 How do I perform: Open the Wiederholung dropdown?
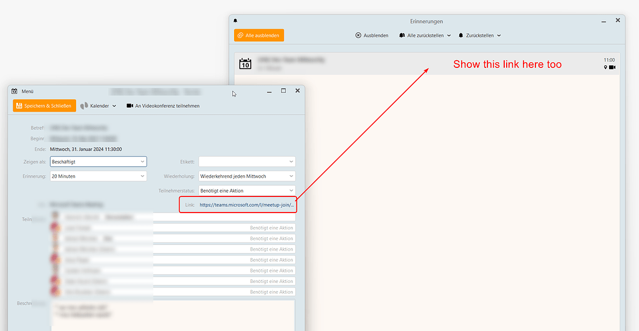pos(247,176)
